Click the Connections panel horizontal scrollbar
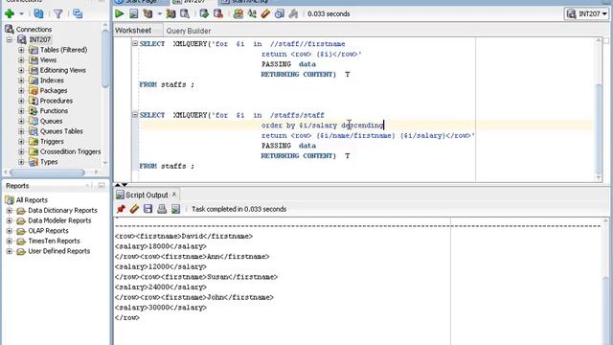Screen dimensions: 613x345 47,172
